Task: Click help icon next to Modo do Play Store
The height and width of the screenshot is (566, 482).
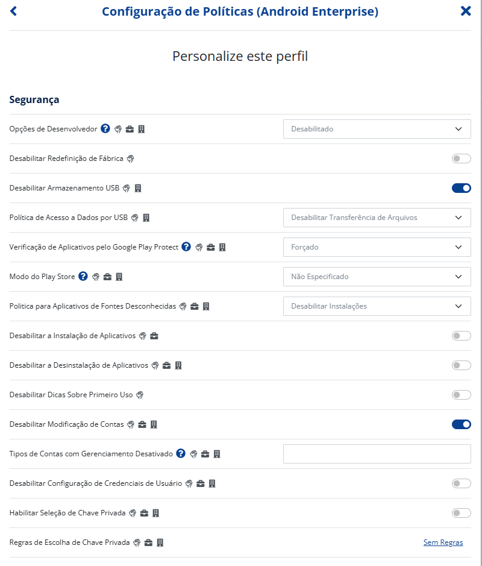Action: (83, 276)
